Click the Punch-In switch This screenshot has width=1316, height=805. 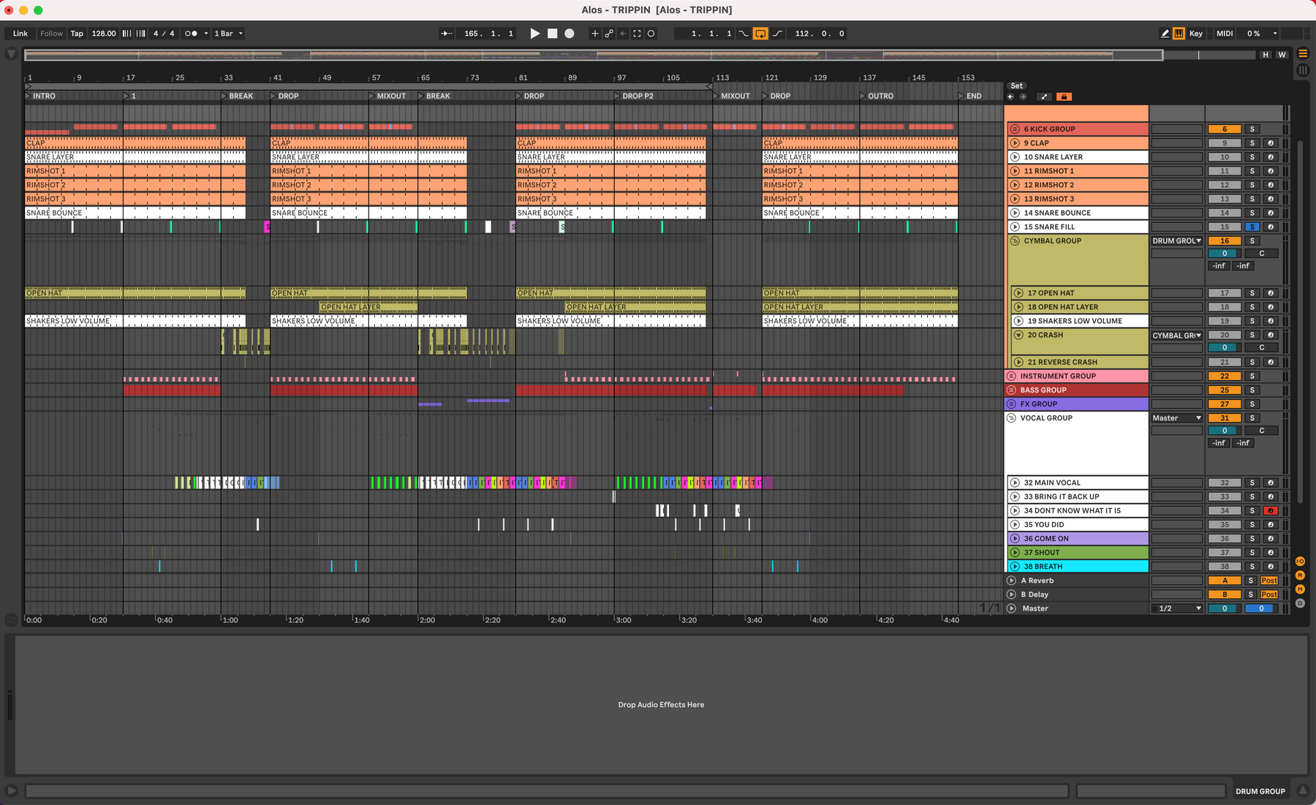point(744,34)
